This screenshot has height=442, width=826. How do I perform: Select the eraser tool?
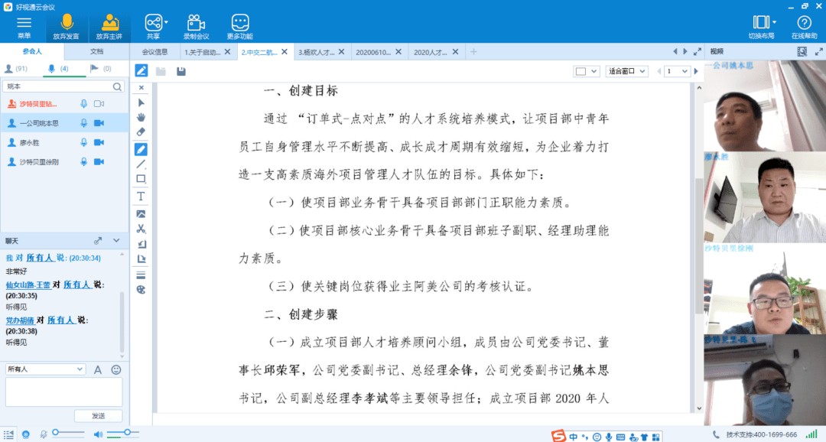(141, 132)
